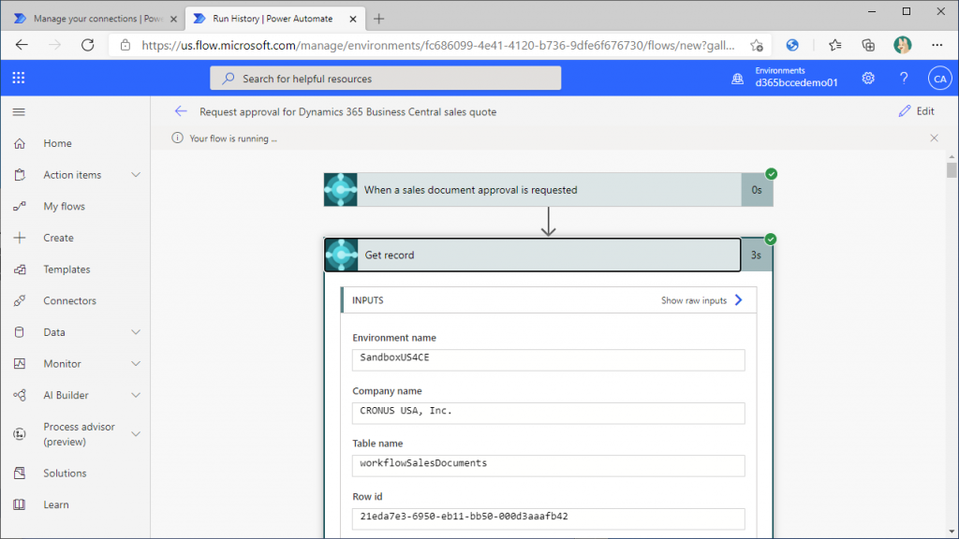Open the Environments picker d365bccedemo01
The image size is (959, 539).
tap(785, 78)
